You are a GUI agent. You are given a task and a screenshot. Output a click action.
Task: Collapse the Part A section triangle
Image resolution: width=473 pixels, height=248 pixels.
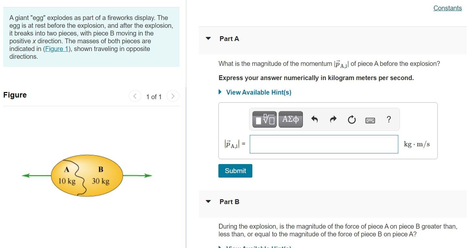(208, 38)
